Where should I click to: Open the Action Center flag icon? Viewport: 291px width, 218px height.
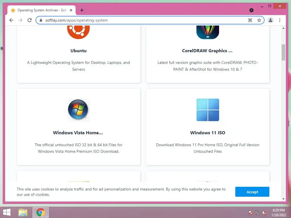(x=251, y=212)
